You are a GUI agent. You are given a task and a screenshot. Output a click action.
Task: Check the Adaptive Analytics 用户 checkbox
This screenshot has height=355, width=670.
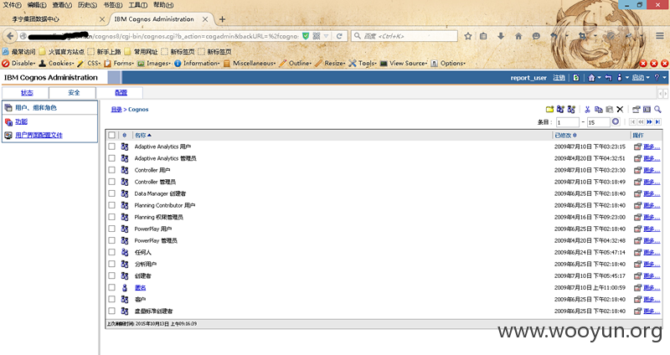112,147
